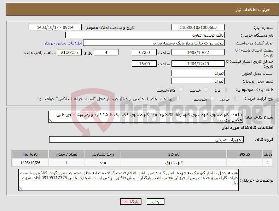Click the بازگشت back button
The image size is (279, 211).
131,201
